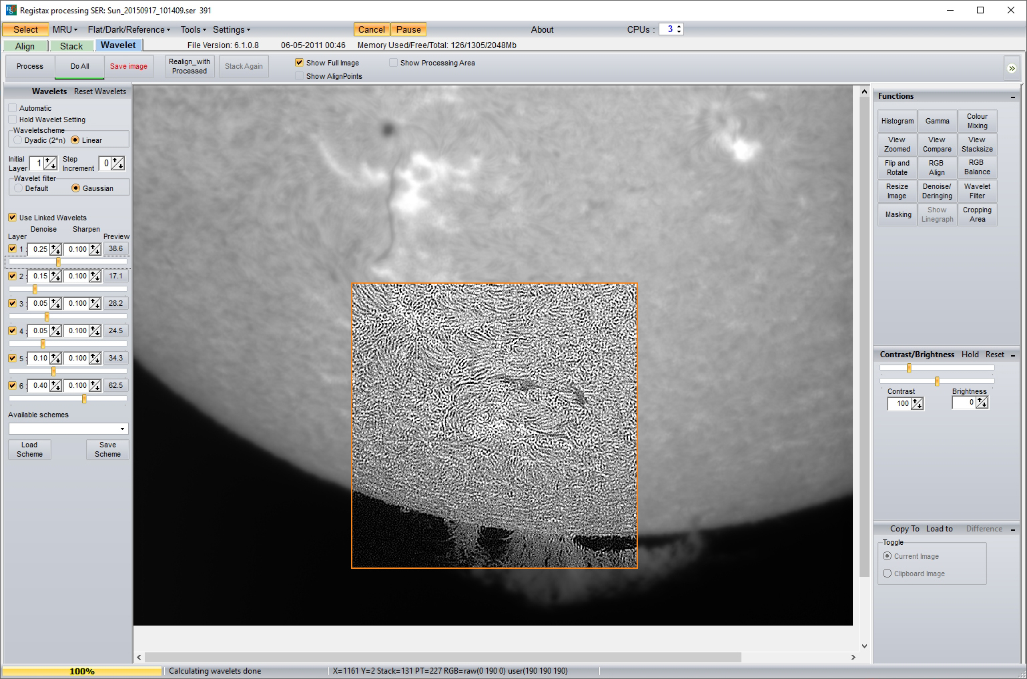
Task: Open the Histogram function
Action: (898, 121)
